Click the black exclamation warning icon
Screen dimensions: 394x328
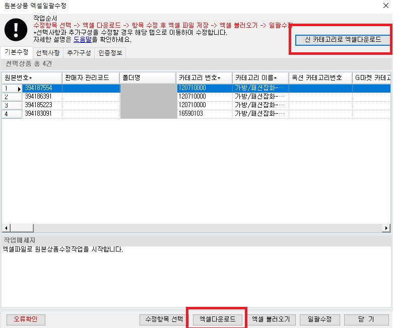point(16,30)
